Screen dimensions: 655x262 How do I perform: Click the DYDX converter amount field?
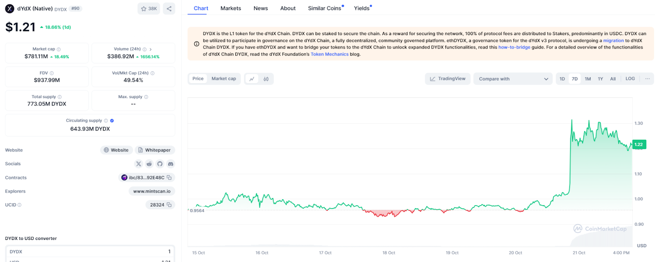90,252
